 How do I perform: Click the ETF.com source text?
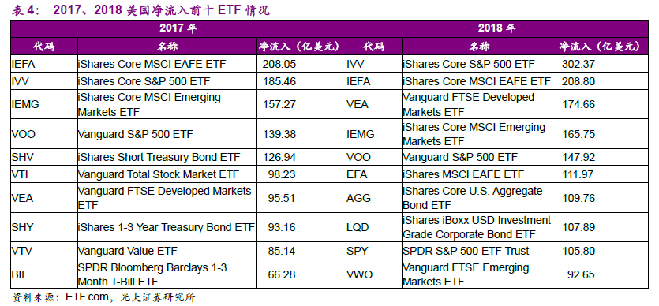pos(87,297)
